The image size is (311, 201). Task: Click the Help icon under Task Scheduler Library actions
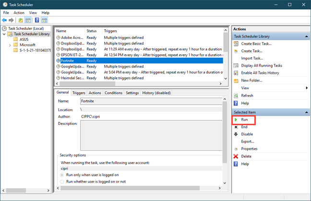pyautogui.click(x=236, y=103)
